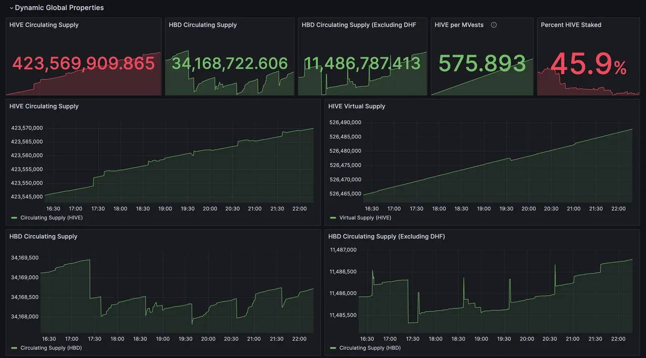Screen dimensions: 646x358
Task: Click the HBD Circulating Supply (Excluding DHF stat title
Action: 359,25
